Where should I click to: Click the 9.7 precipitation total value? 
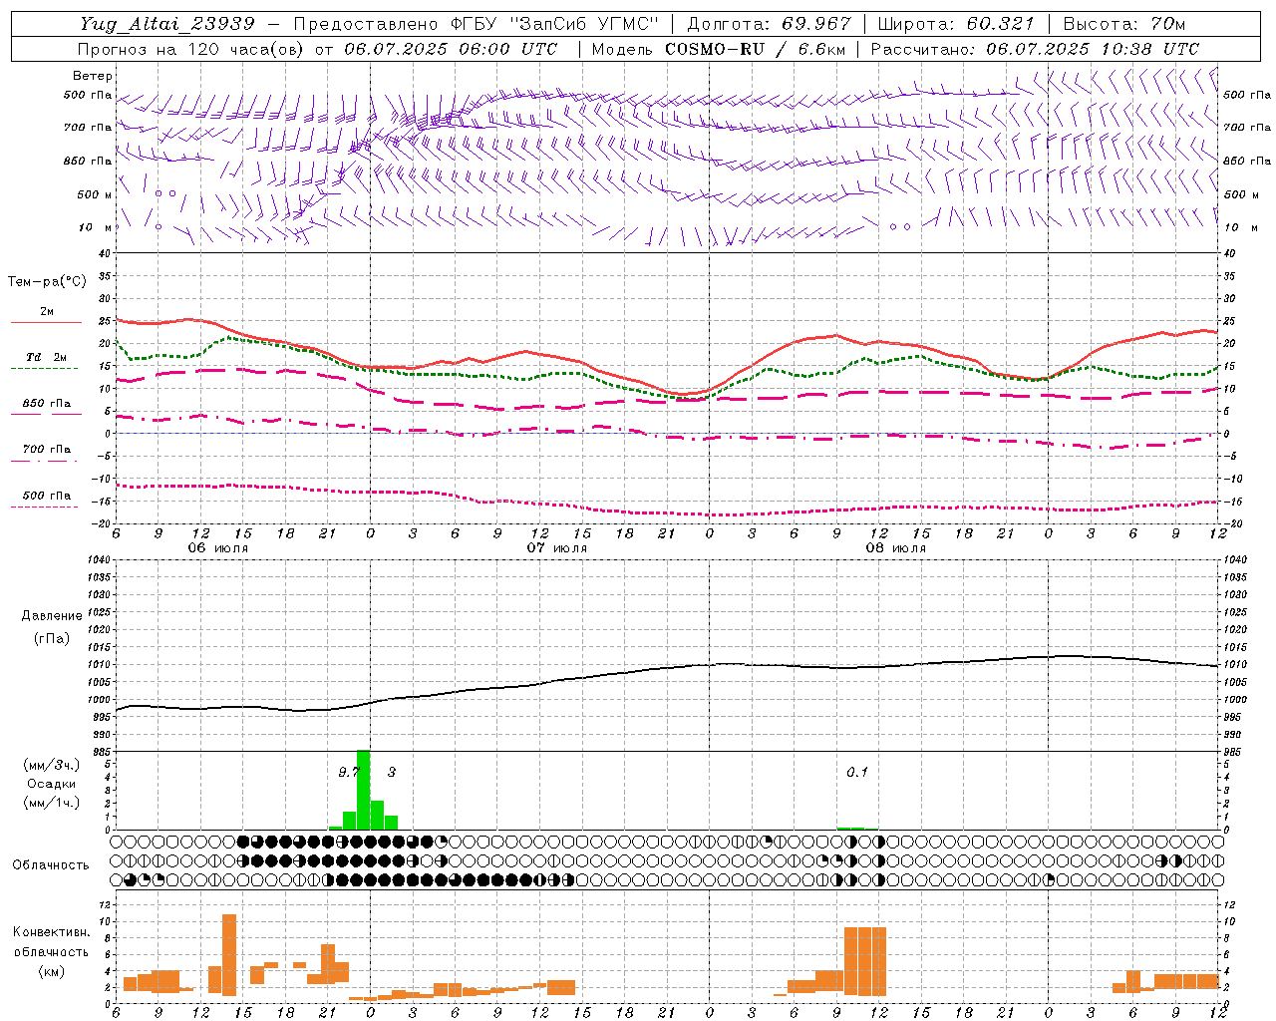pos(349,772)
